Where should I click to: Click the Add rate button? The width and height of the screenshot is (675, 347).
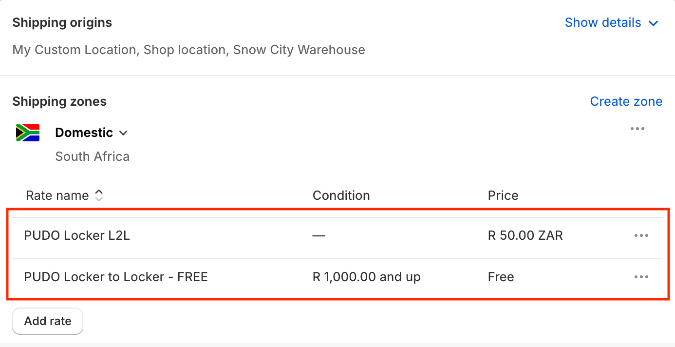pos(48,321)
